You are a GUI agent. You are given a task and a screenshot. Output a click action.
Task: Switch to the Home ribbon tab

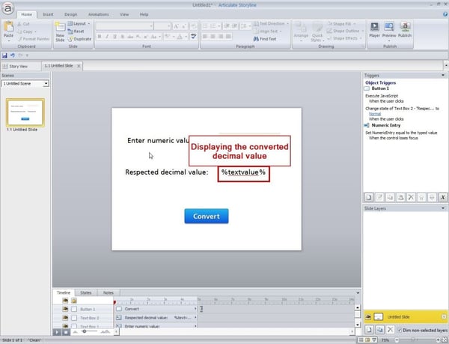point(27,14)
